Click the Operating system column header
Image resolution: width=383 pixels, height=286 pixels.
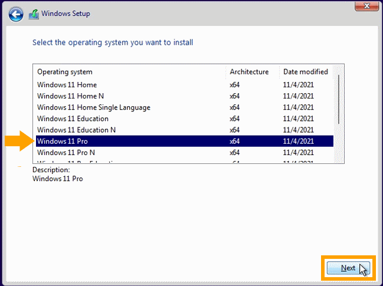point(130,72)
